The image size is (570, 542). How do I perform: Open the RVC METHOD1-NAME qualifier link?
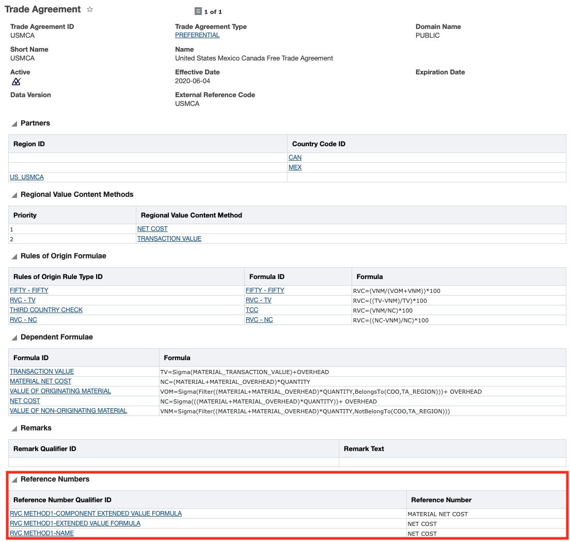coord(42,533)
